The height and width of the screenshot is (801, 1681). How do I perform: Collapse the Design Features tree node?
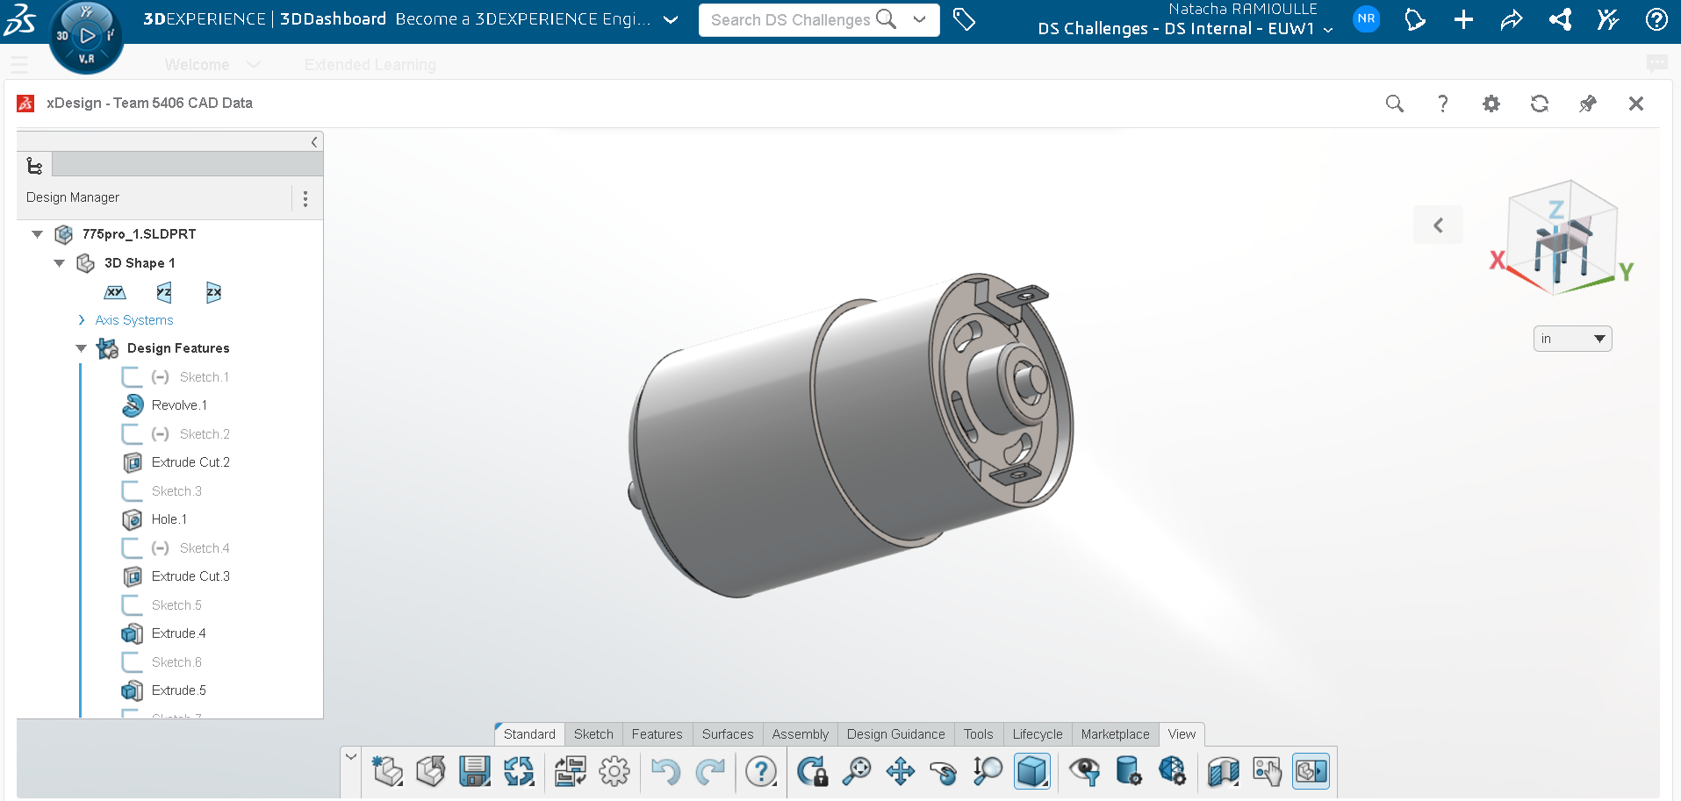pos(81,348)
